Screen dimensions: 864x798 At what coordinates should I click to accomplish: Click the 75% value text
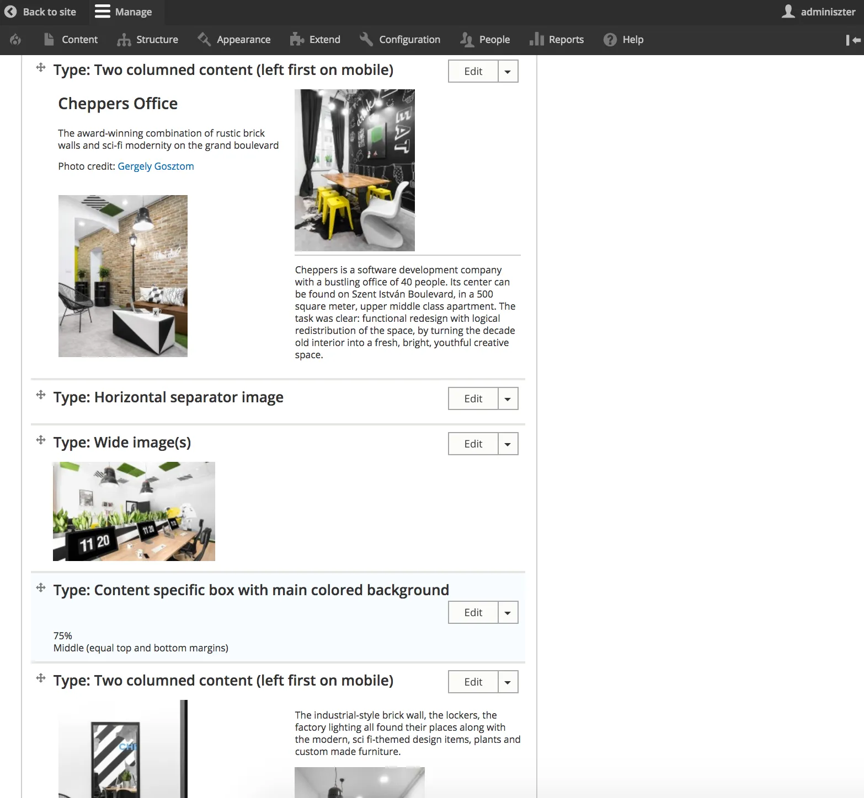click(63, 636)
